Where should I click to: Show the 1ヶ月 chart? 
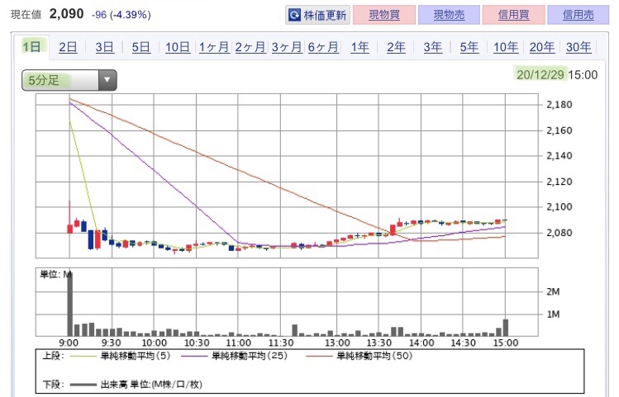214,47
